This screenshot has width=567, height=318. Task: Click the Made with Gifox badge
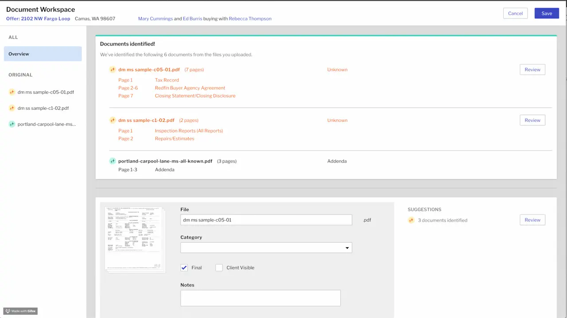20,311
